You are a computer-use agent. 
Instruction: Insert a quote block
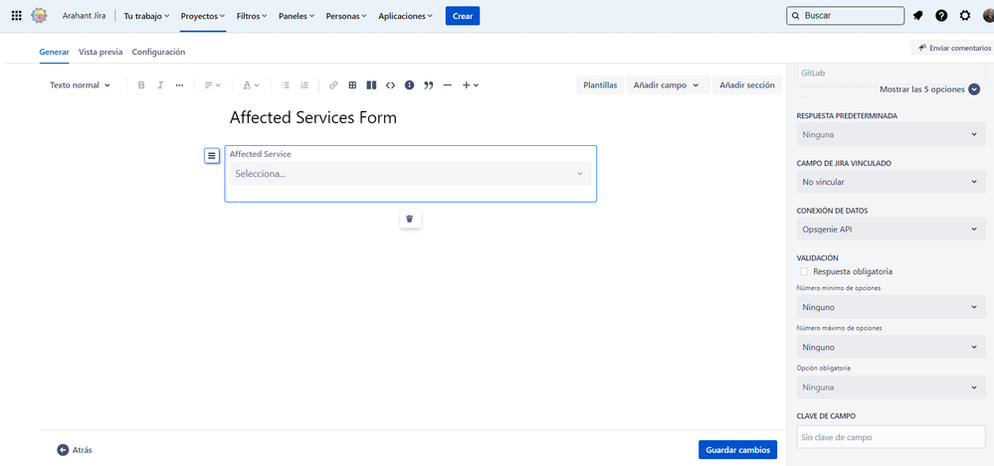[429, 84]
